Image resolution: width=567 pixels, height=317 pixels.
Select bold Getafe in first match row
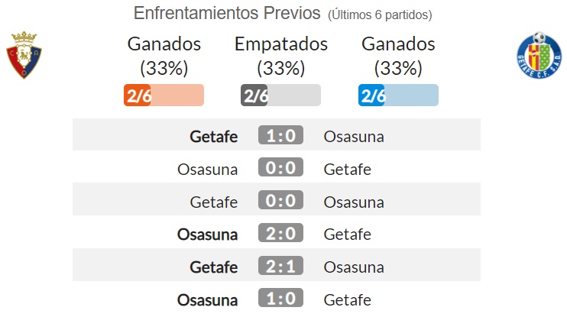pos(214,137)
